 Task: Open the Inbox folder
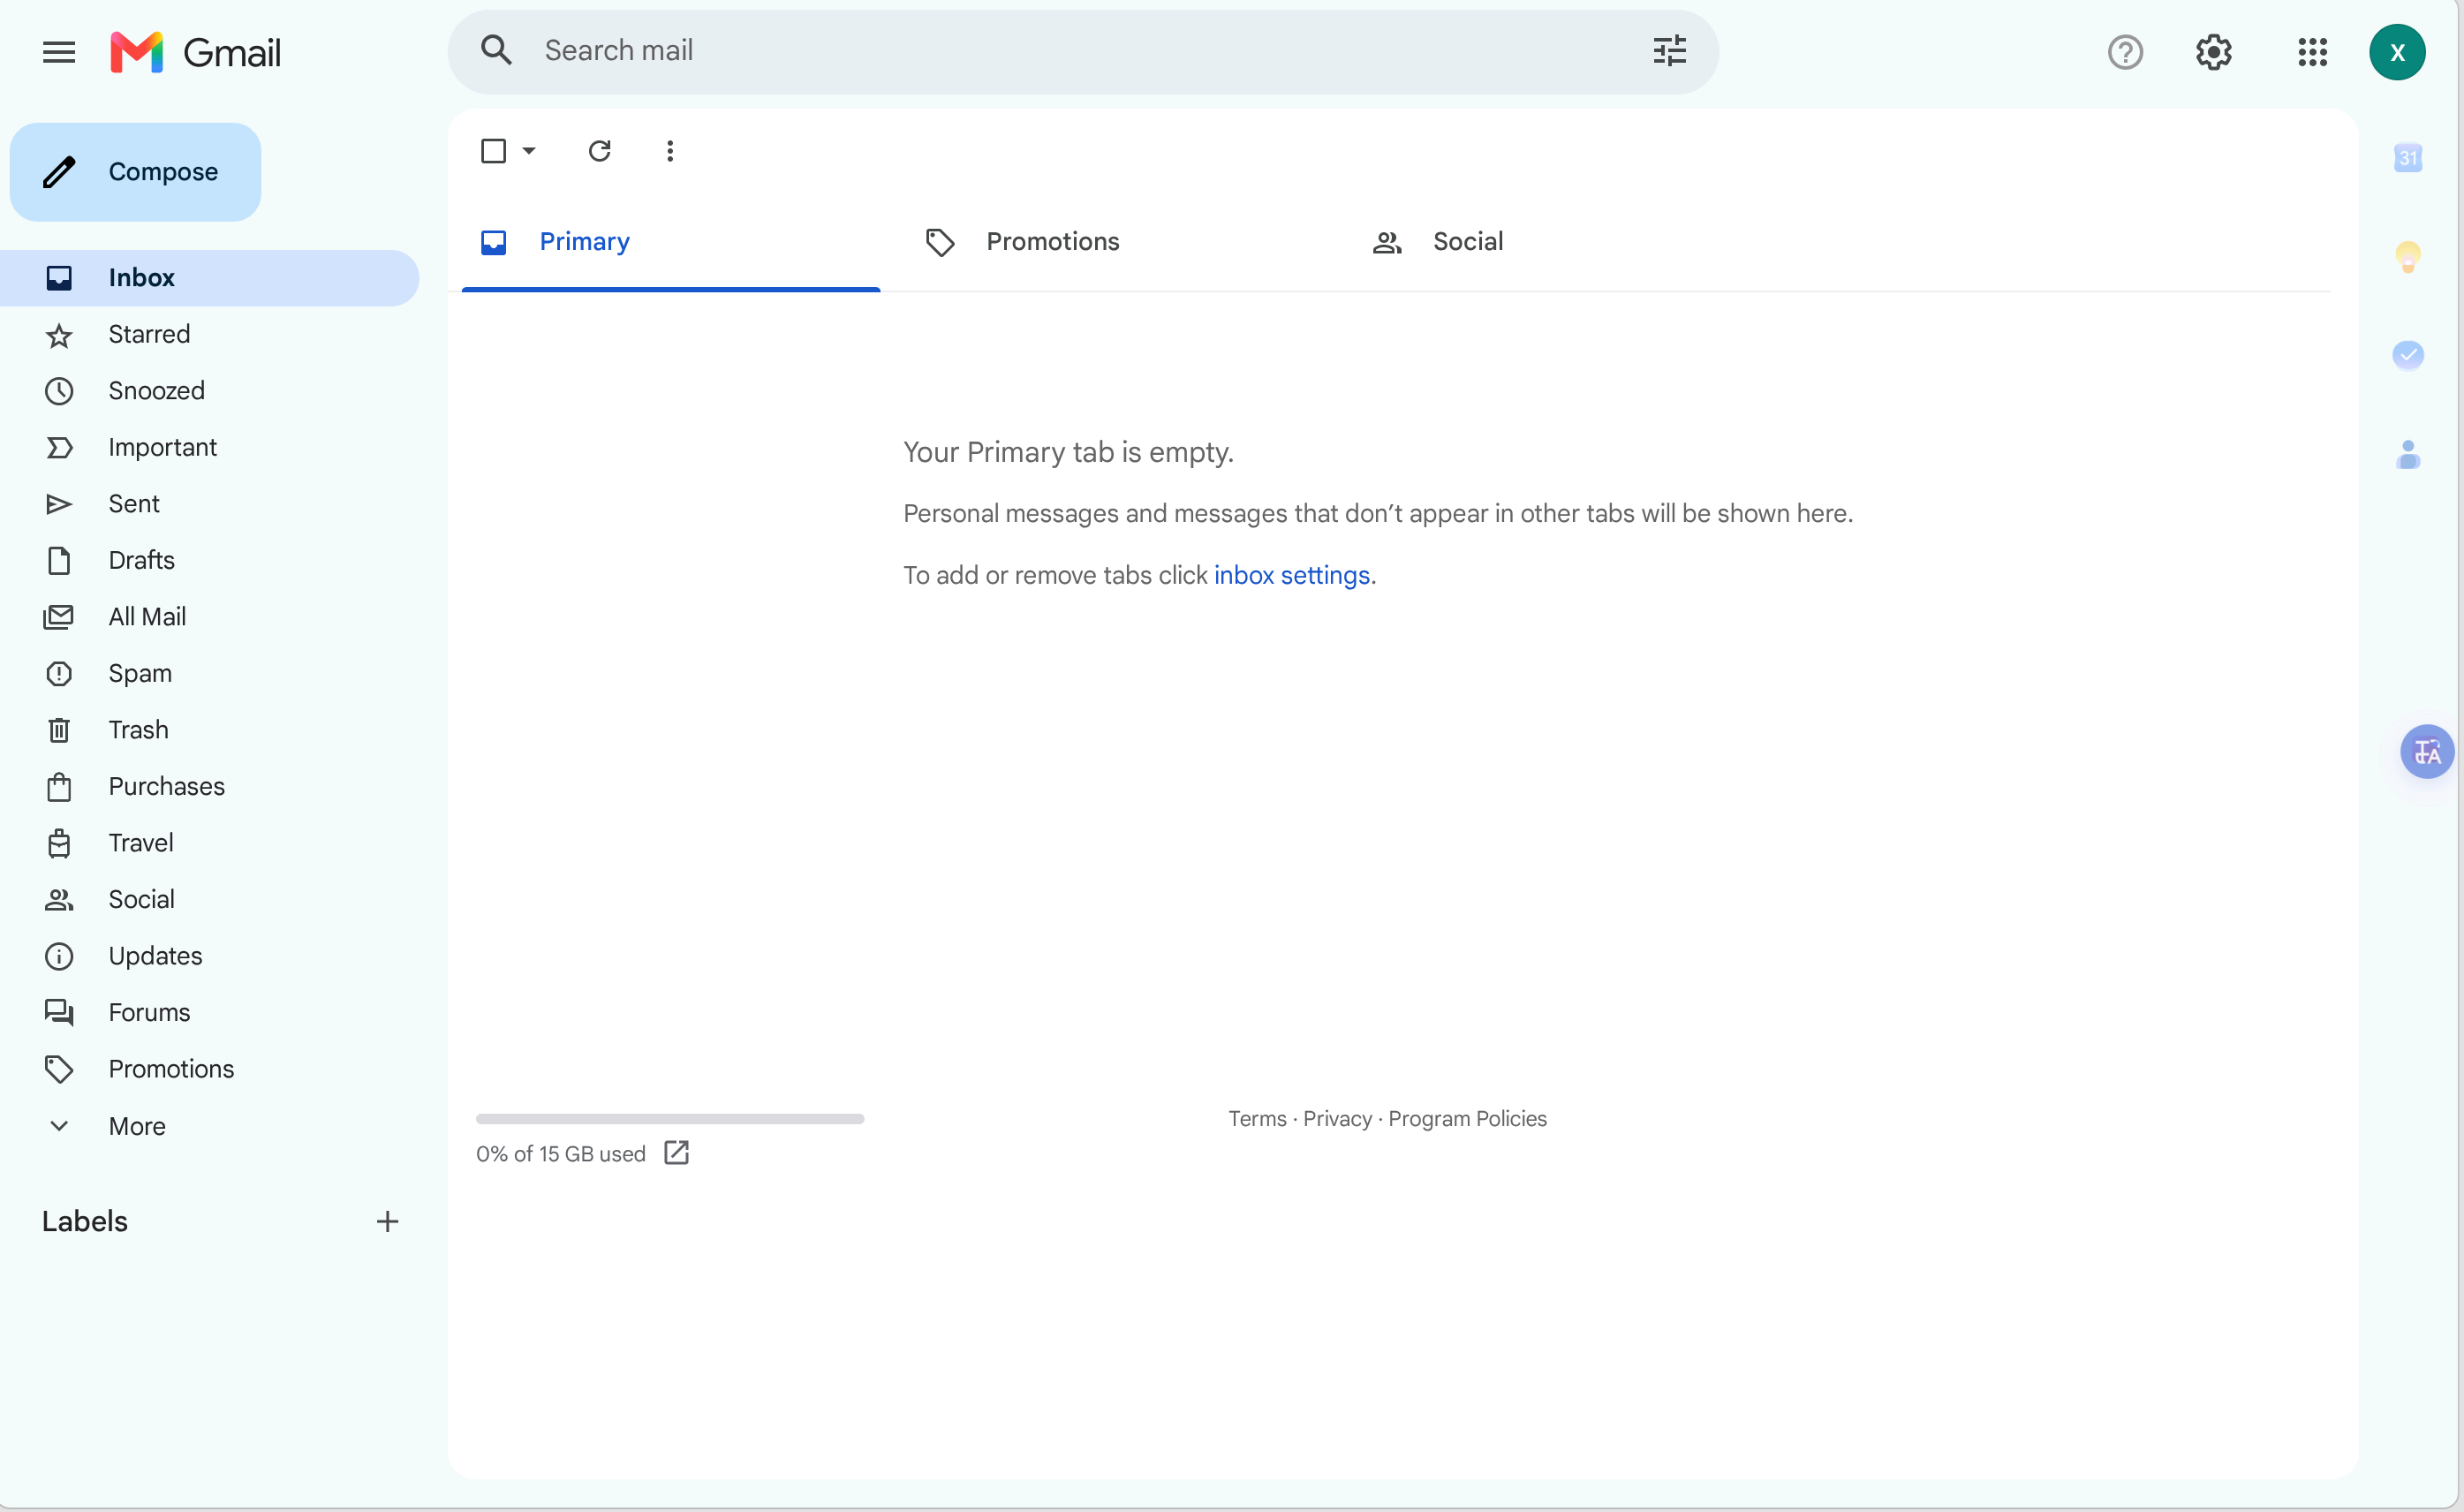(x=210, y=278)
